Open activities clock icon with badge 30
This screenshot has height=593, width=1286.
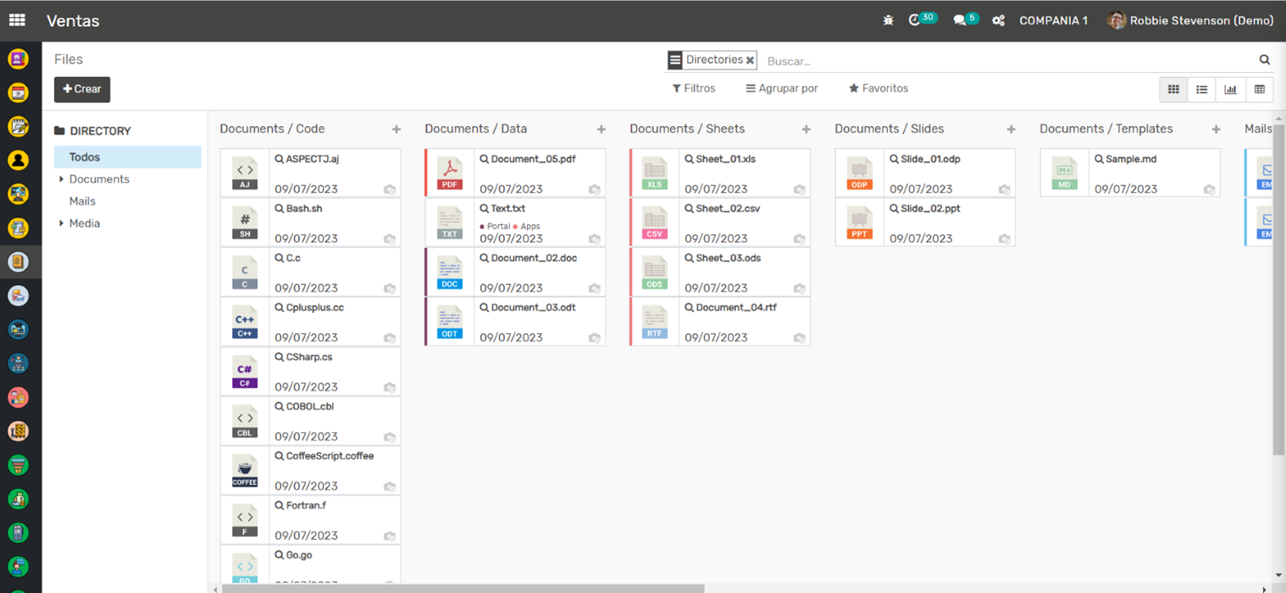(x=915, y=20)
